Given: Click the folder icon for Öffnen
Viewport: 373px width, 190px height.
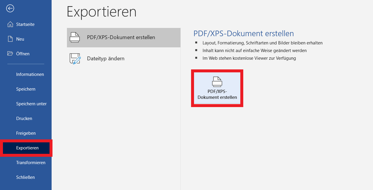Looking at the screenshot, I should pos(10,54).
